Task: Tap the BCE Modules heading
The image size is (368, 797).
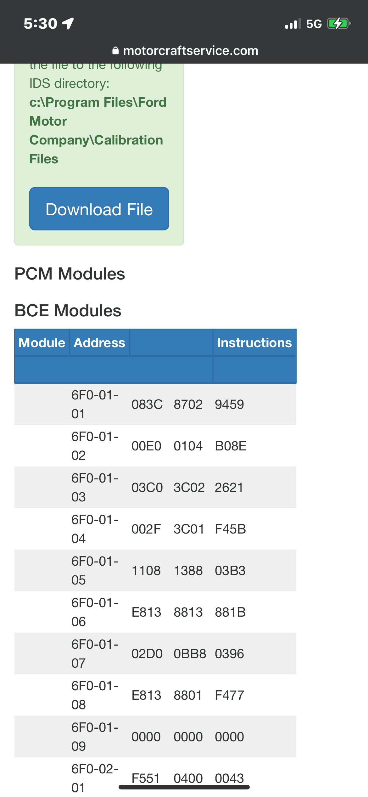Action: pos(68,310)
